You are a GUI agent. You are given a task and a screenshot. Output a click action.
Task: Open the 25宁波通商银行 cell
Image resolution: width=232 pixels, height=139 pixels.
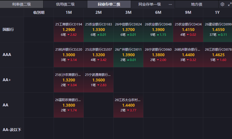pos(99,80)
